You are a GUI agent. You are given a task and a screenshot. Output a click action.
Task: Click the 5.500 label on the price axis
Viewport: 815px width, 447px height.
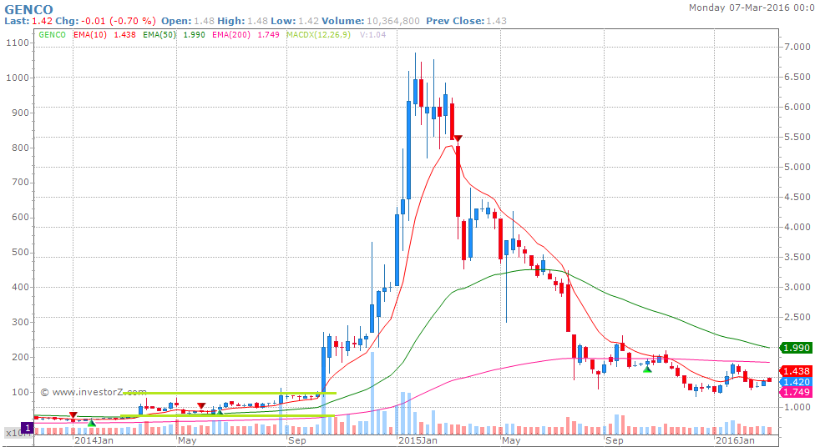coord(797,137)
